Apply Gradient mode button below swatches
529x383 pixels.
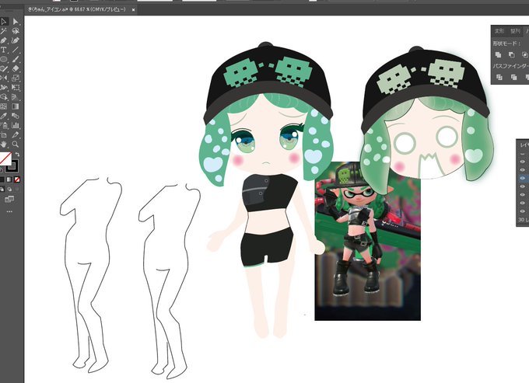click(9, 179)
